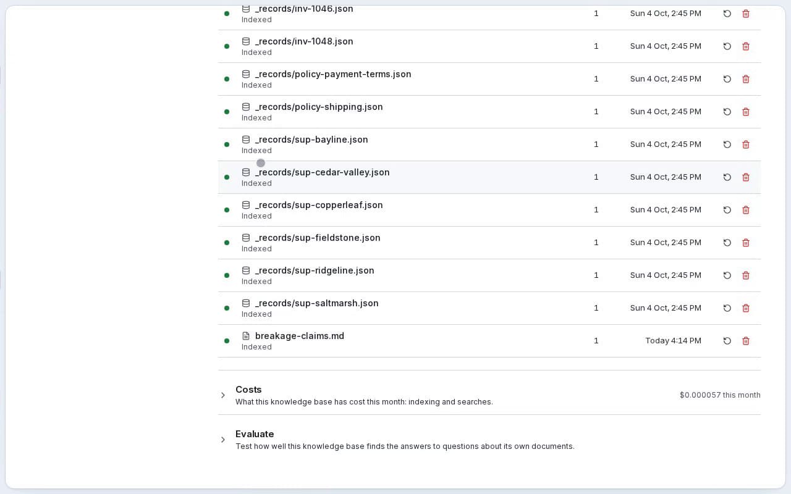Delete sup-copperleaf.json with its trash icon

(746, 210)
